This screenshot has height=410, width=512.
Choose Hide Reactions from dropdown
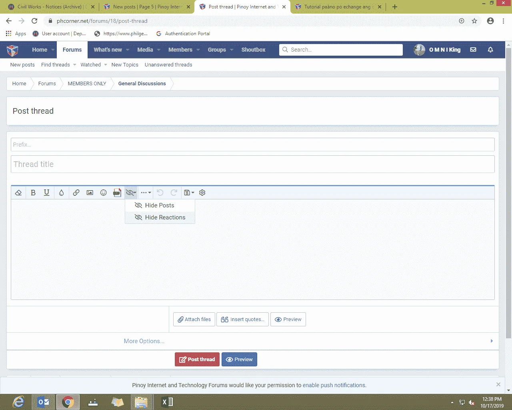pos(160,217)
